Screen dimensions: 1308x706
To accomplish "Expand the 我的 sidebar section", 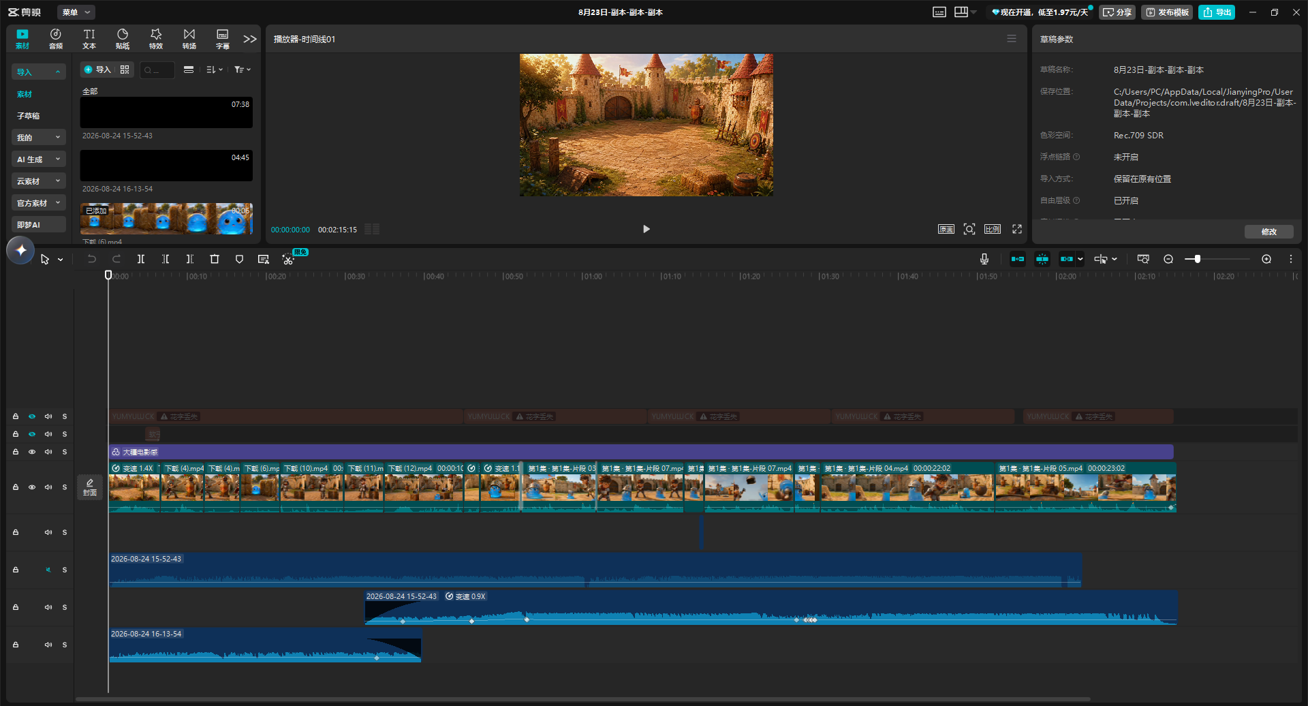I will 39,138.
